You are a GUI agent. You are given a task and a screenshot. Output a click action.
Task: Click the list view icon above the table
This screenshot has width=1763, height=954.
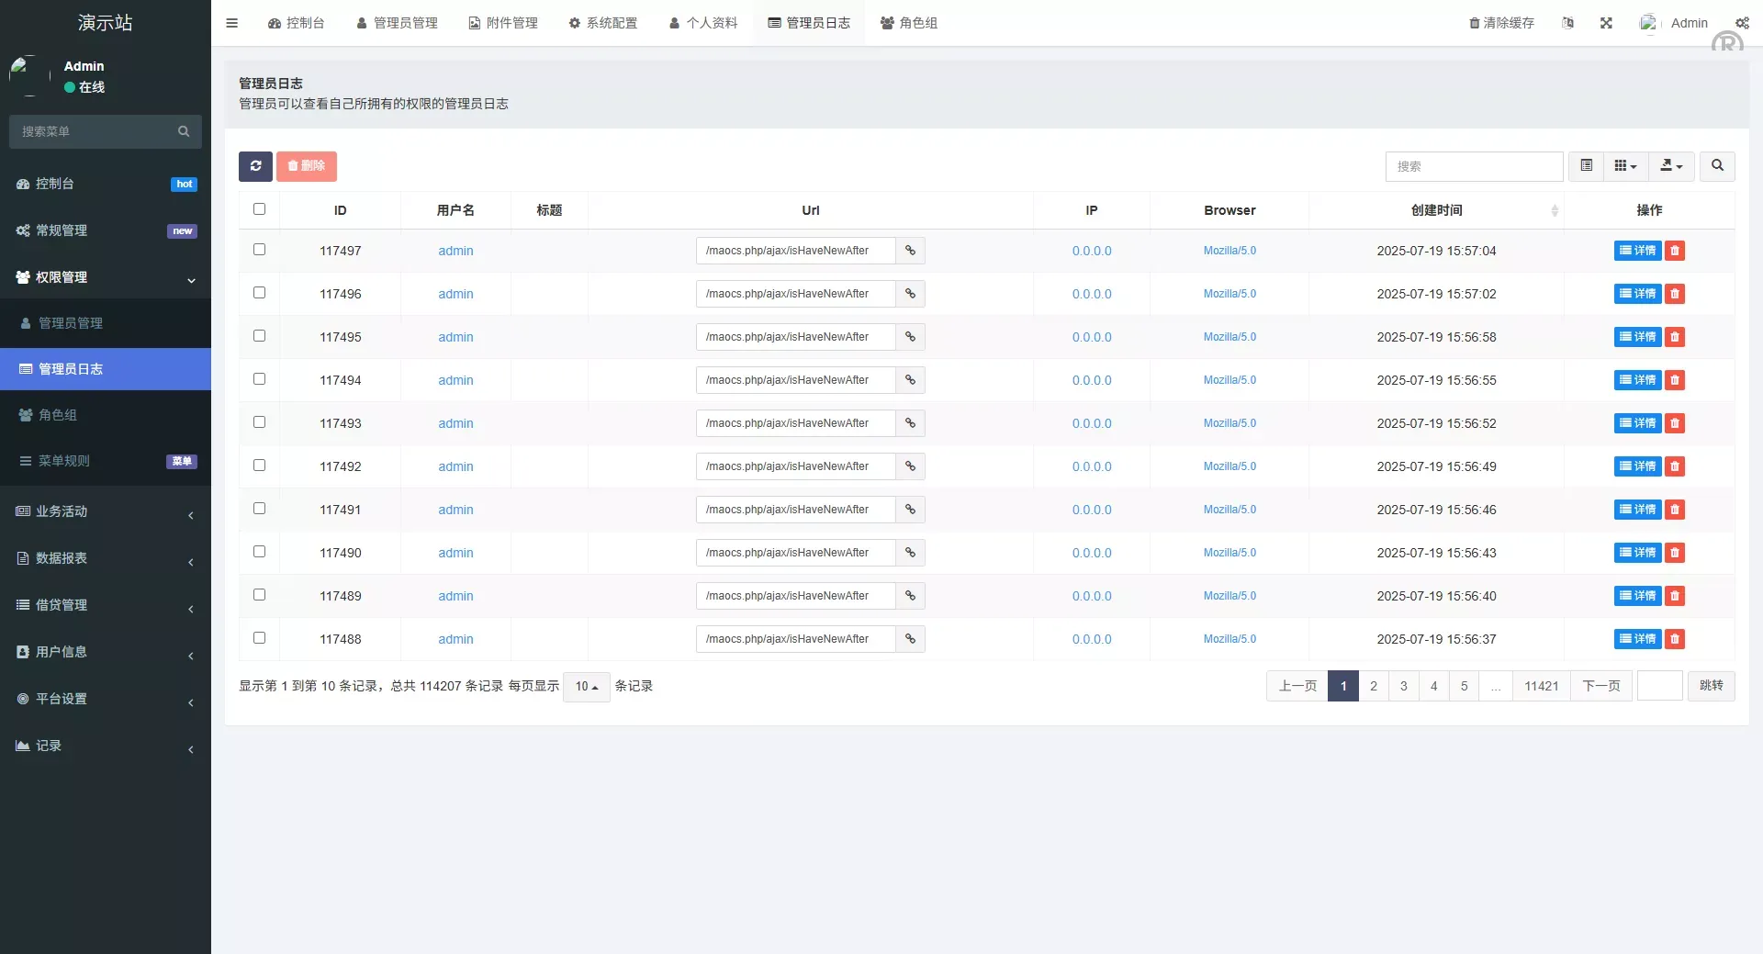(x=1586, y=166)
